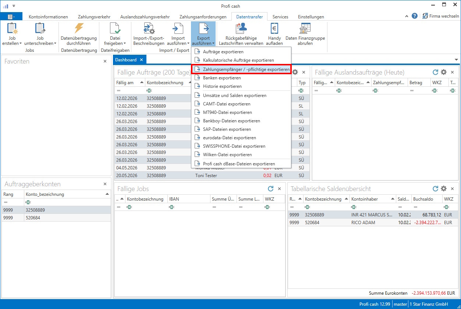The image size is (461, 309).
Task: Click the Firma wechseln button
Action: click(x=441, y=16)
